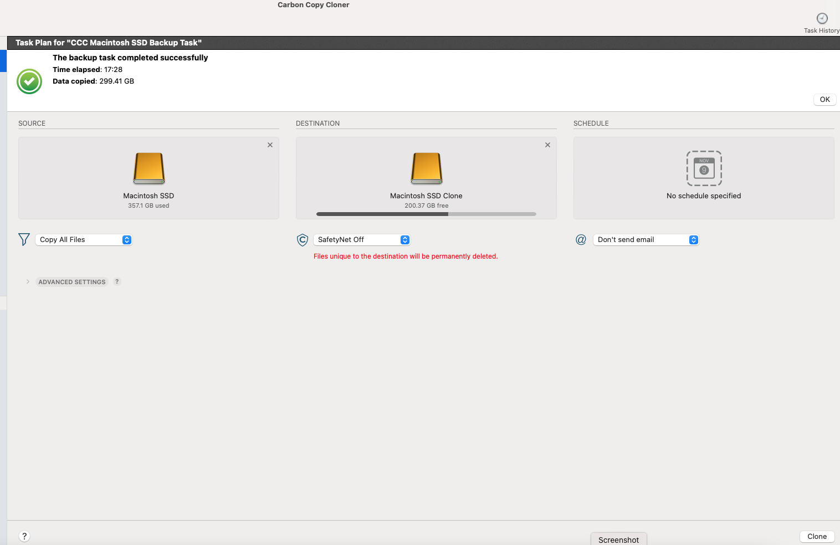Image resolution: width=840 pixels, height=545 pixels.
Task: Select the Macintosh SSD source drive icon
Action: (149, 168)
